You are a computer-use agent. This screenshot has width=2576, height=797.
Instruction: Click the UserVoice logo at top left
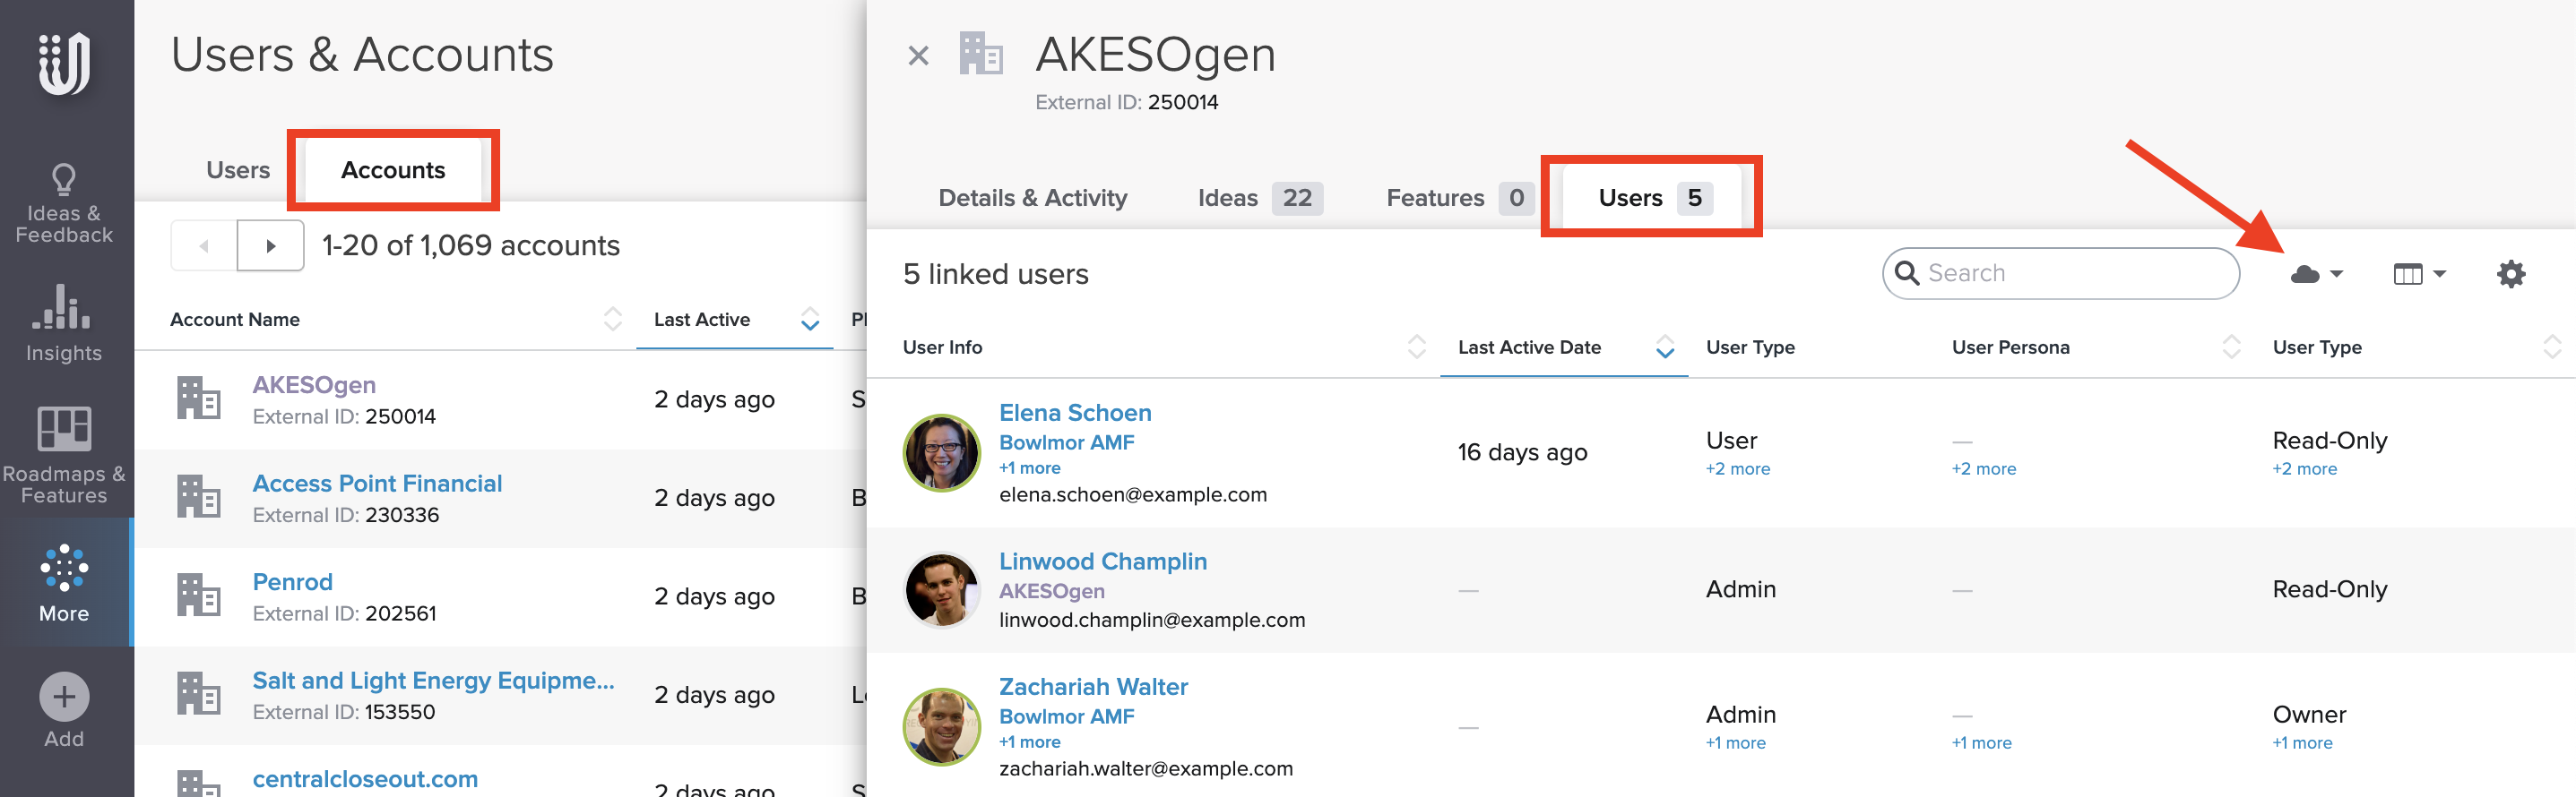coord(64,63)
